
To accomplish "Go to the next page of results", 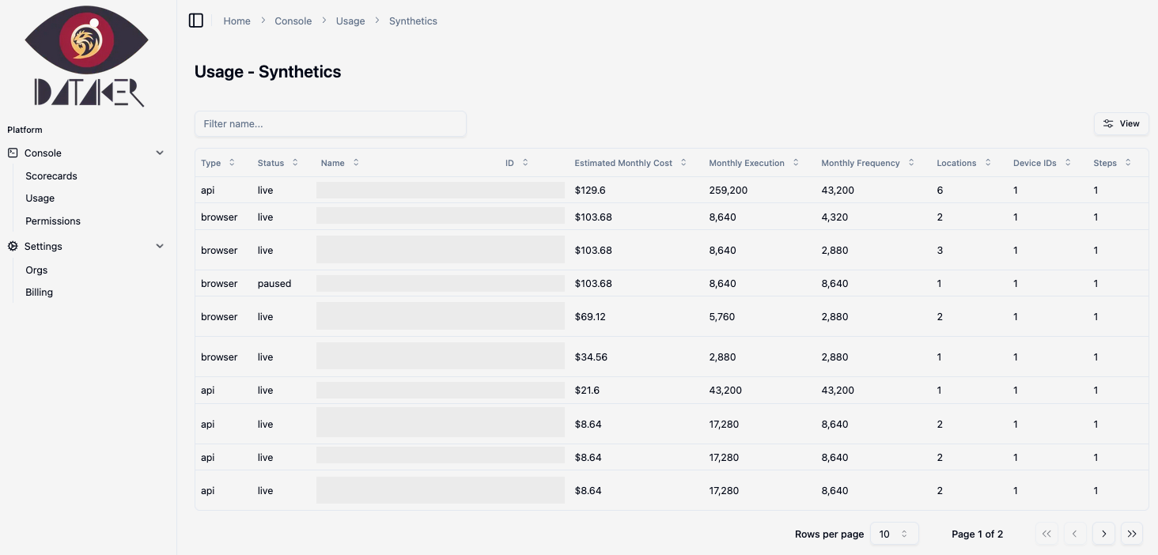I will (x=1103, y=534).
